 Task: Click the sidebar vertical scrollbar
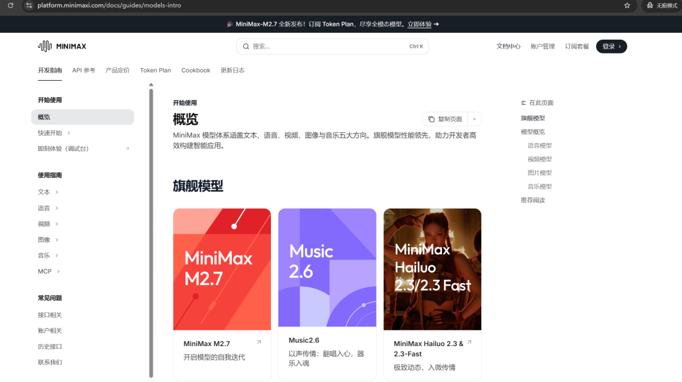[x=151, y=233]
